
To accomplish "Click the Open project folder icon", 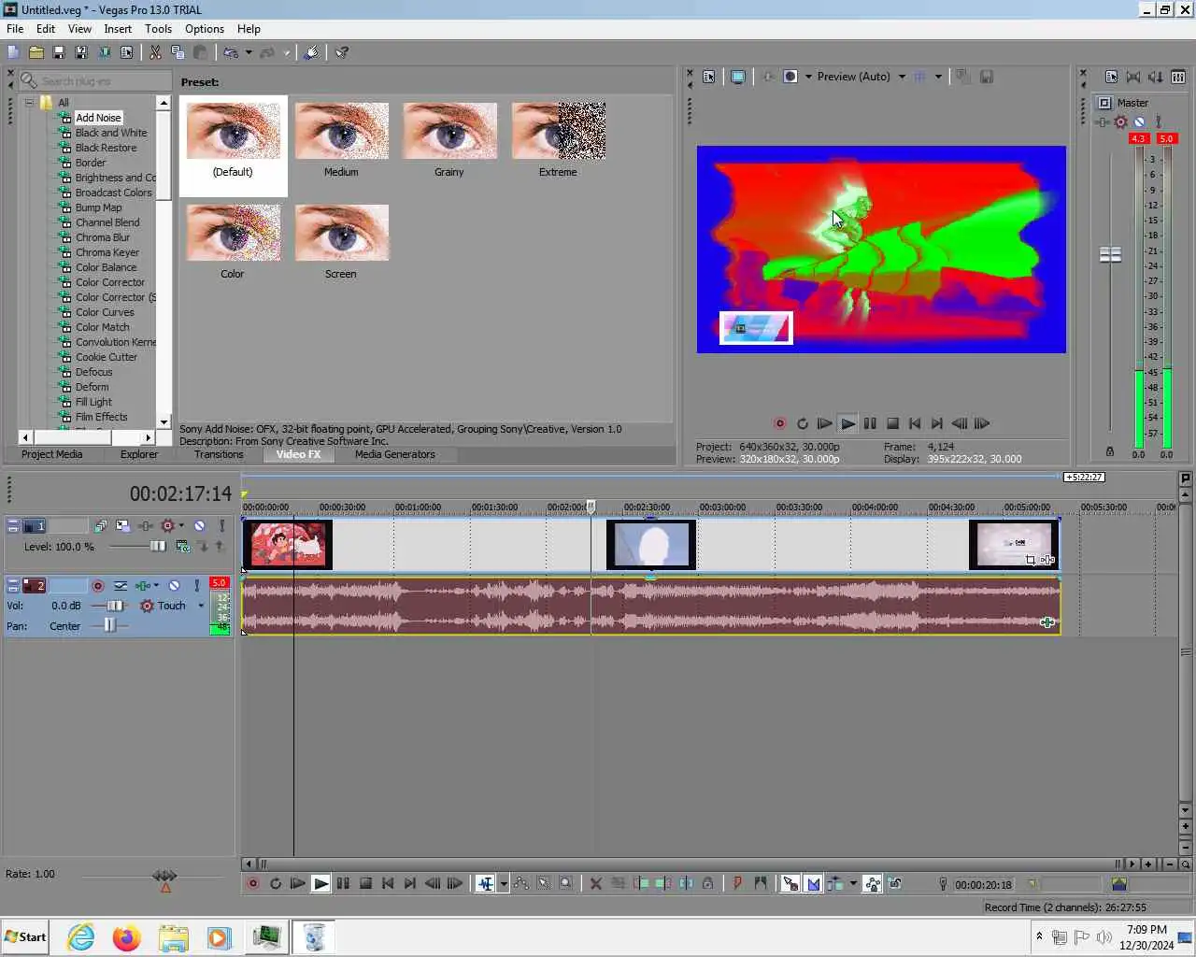I will (x=36, y=52).
